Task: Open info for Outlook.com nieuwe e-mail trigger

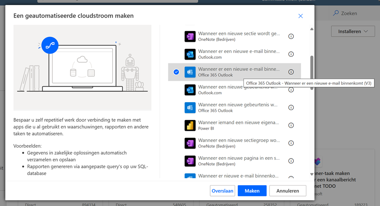Action: 291,54
